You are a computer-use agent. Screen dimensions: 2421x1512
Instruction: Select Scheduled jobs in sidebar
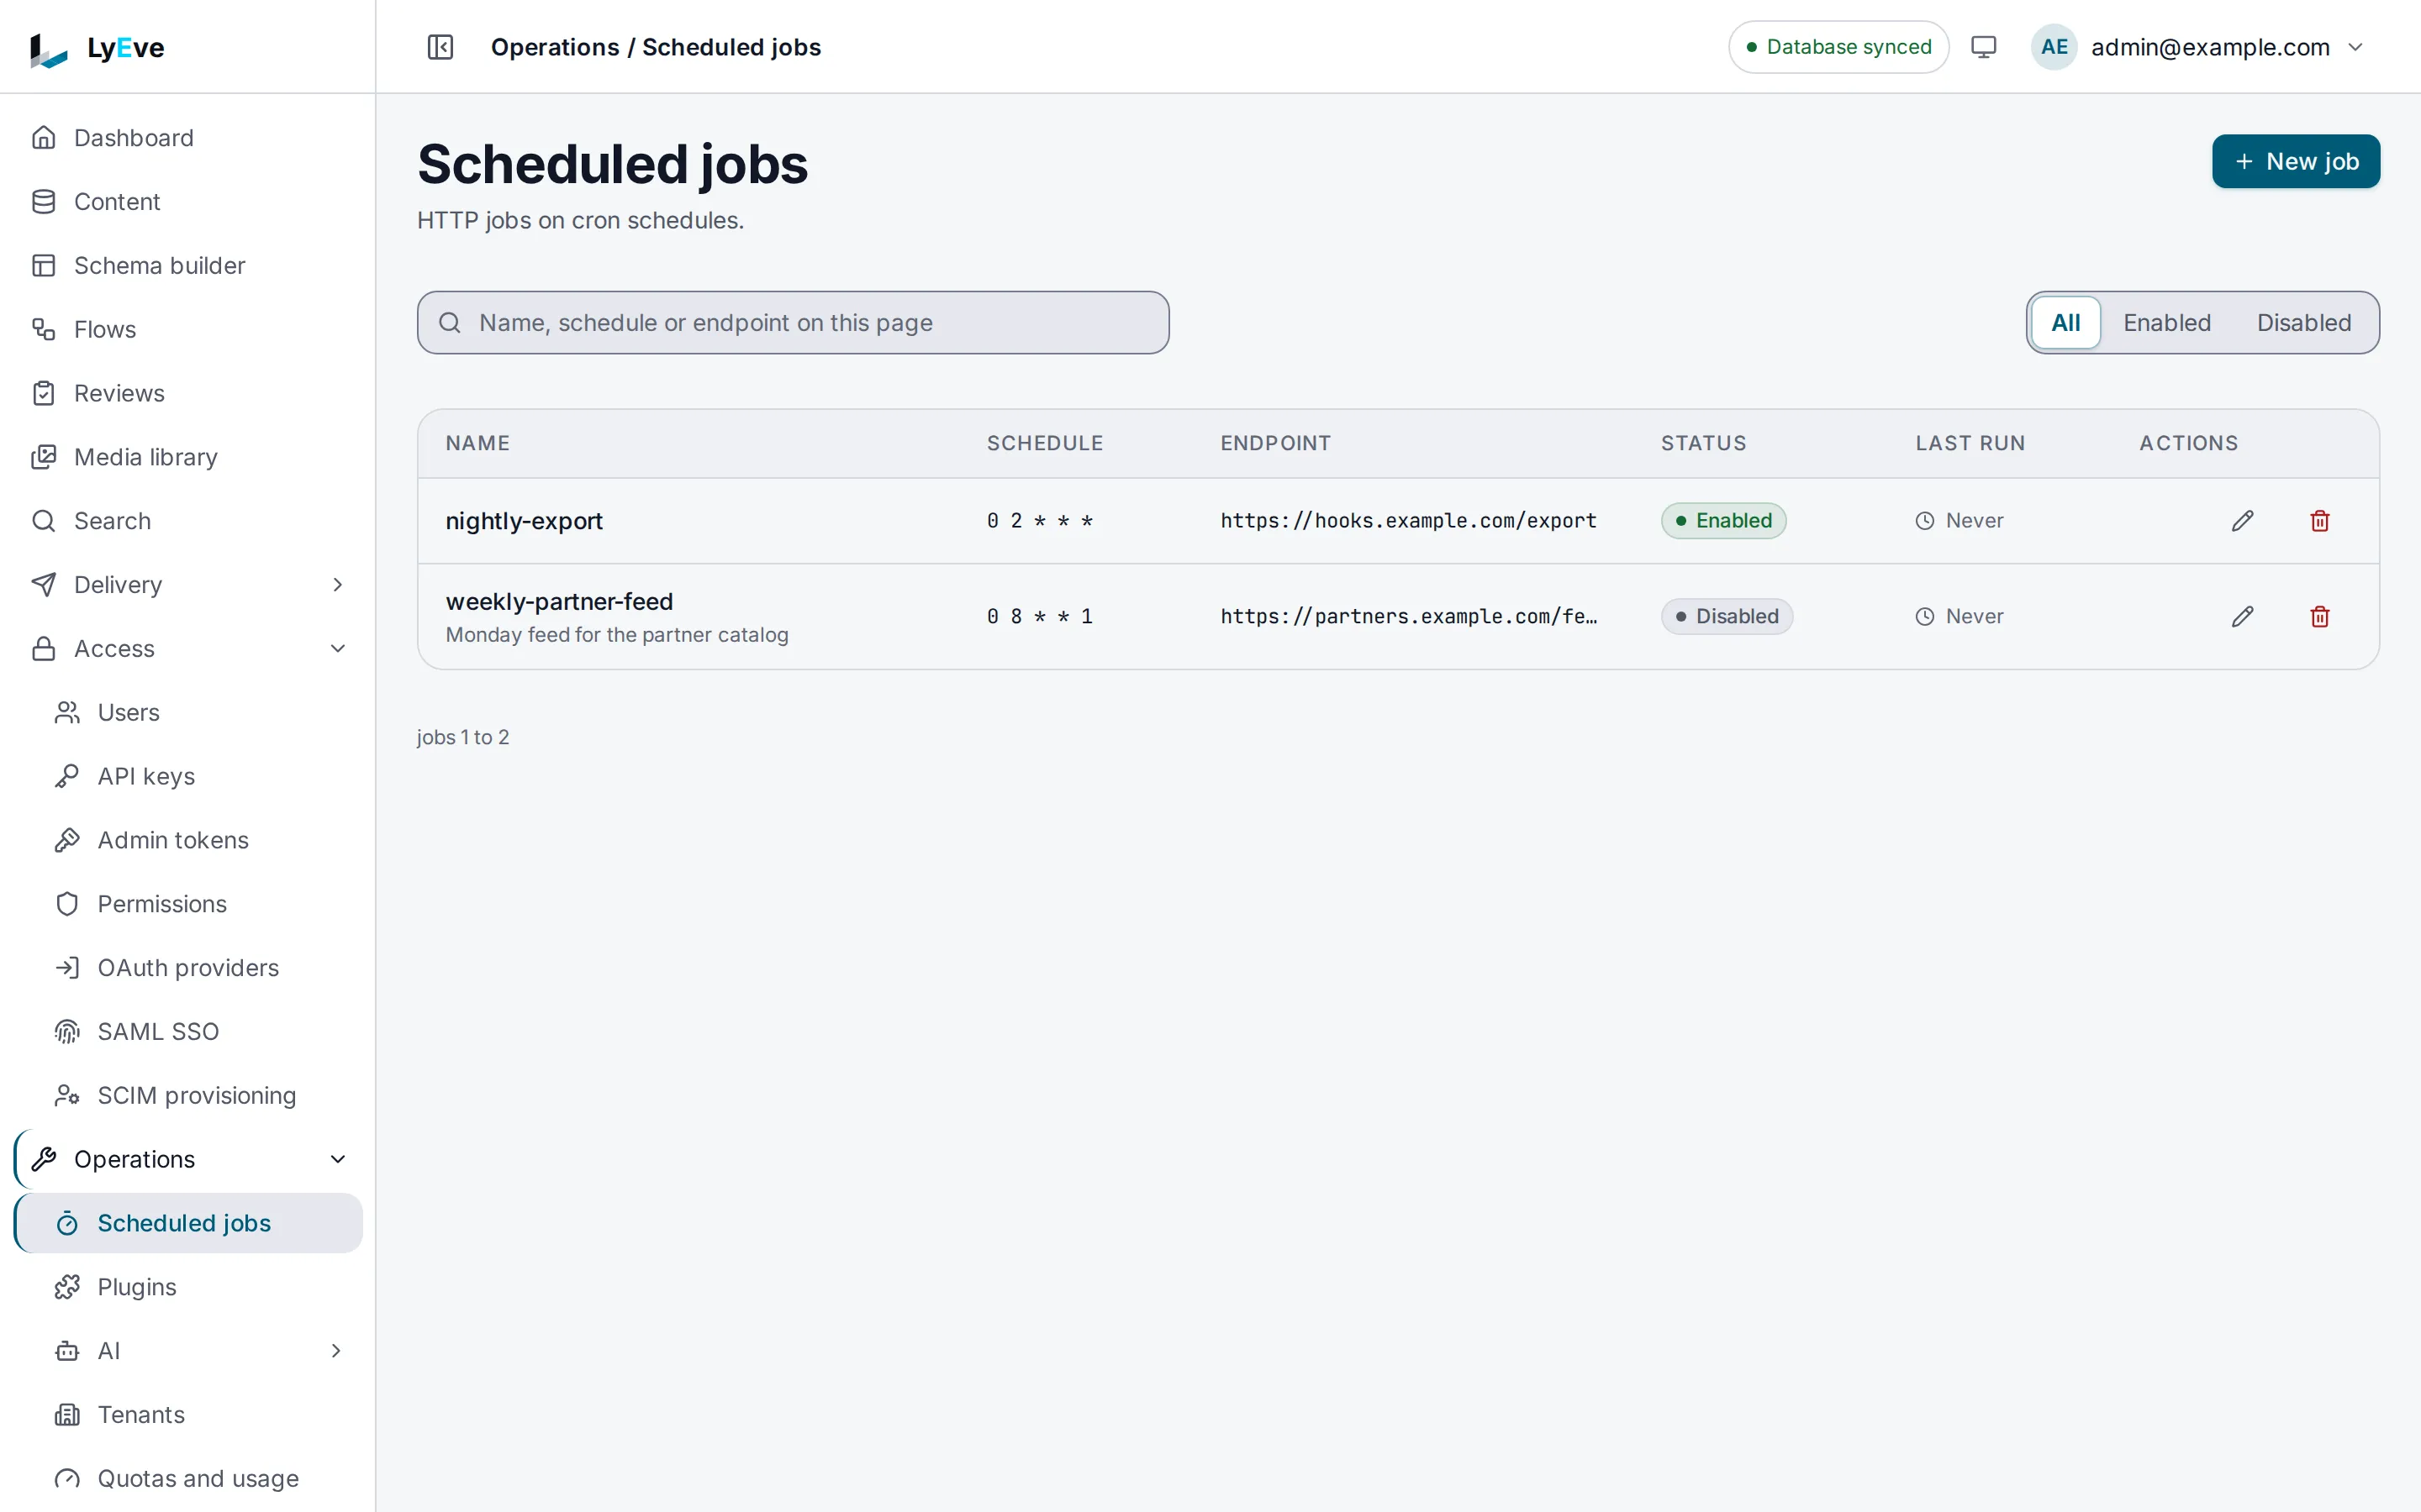(x=188, y=1223)
